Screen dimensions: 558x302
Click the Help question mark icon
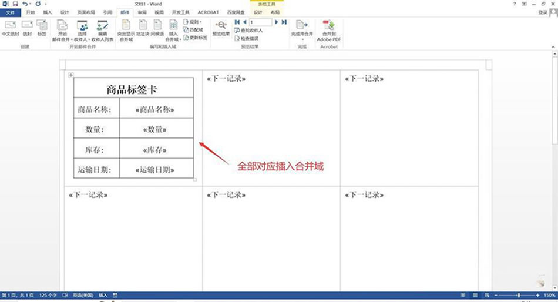[515, 4]
